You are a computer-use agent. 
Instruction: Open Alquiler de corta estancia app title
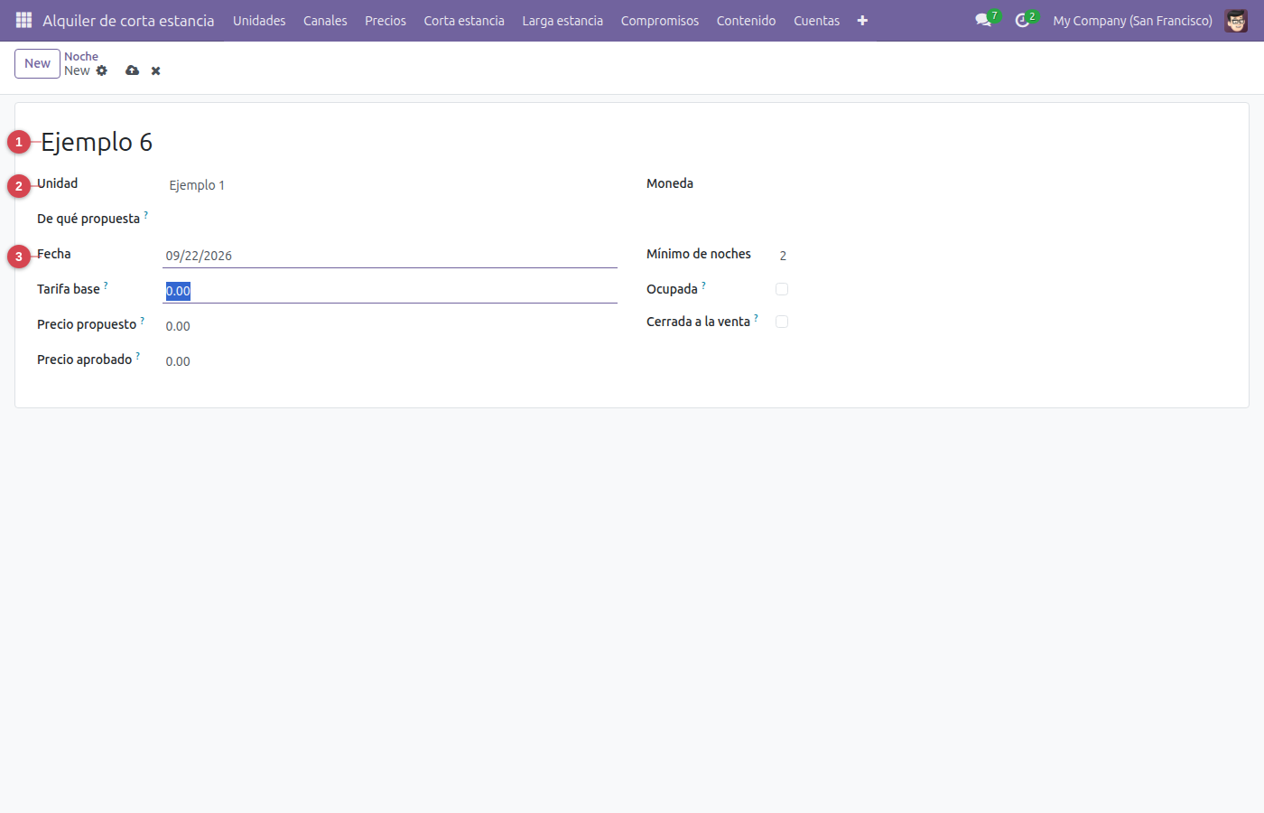click(128, 20)
